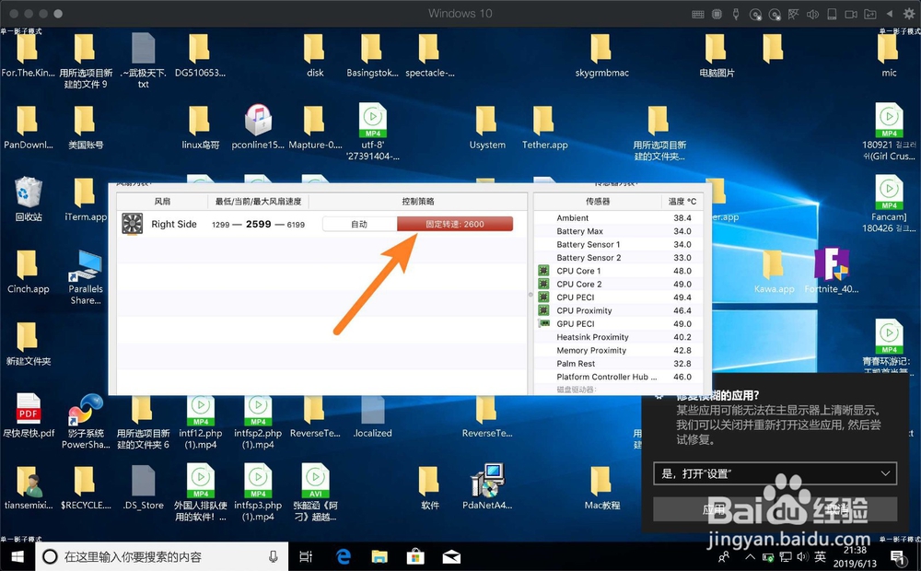Click the 传感器 column header
This screenshot has width=921, height=571.
point(598,202)
